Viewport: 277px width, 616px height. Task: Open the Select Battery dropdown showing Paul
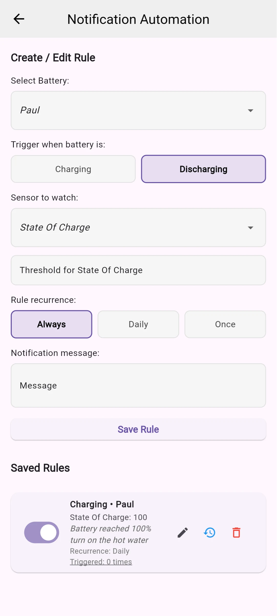click(138, 110)
